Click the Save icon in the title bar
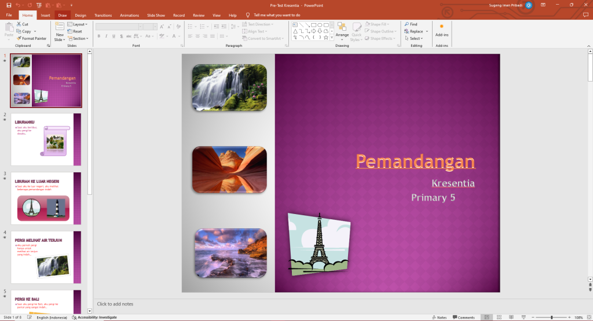Image resolution: width=593 pixels, height=321 pixels. click(x=8, y=5)
